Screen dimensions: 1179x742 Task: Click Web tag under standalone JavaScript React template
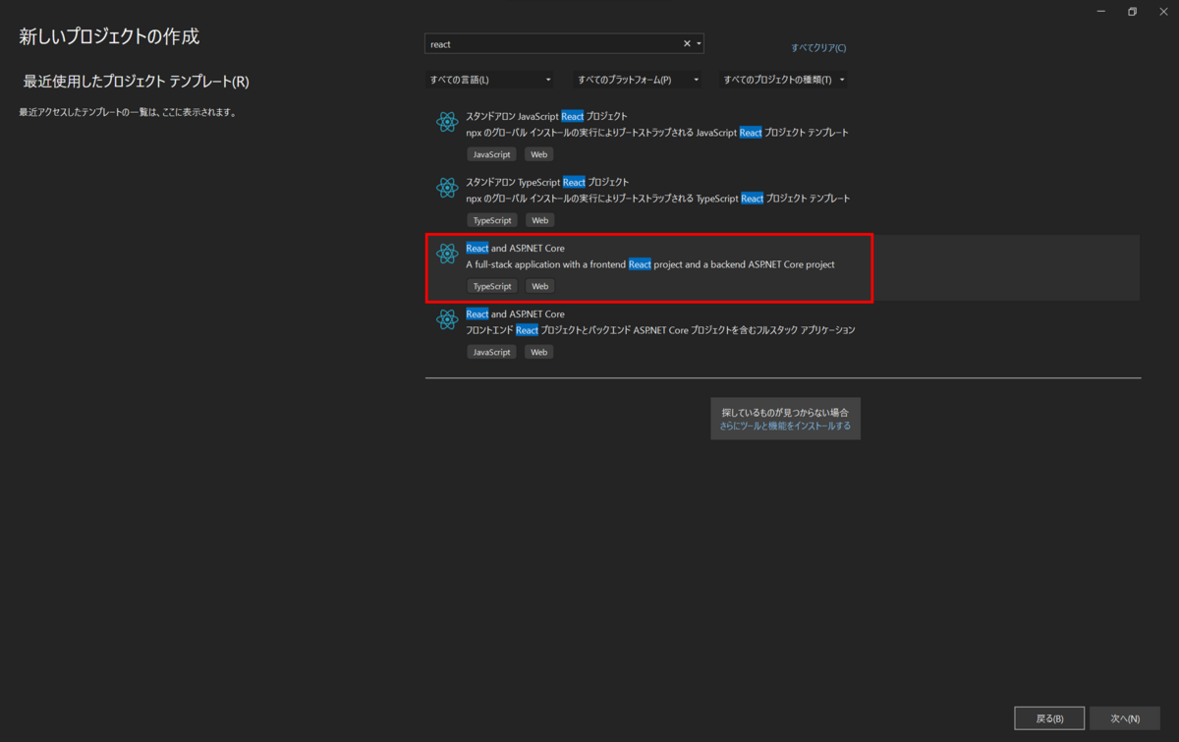tap(539, 154)
